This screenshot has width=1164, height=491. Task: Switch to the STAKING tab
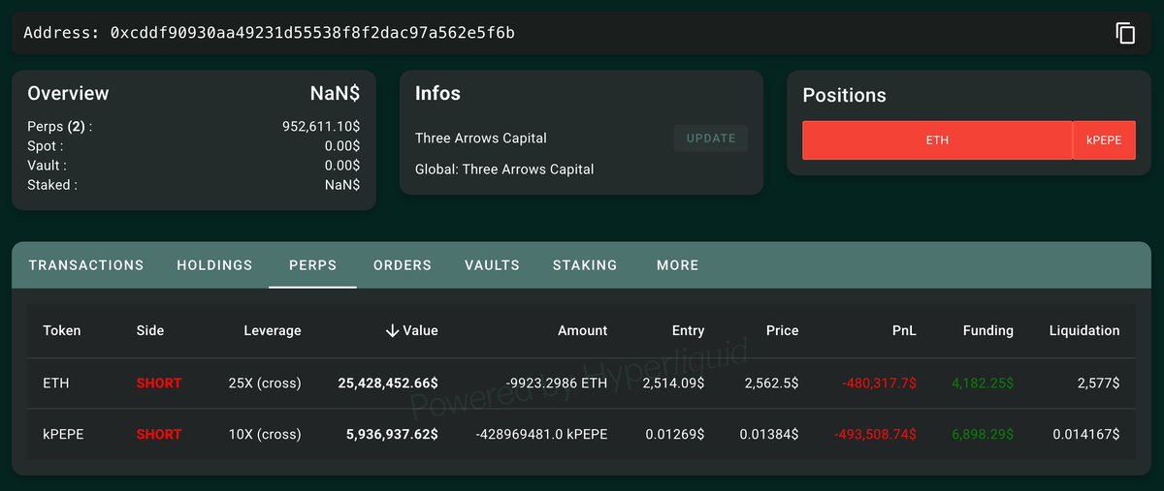pyautogui.click(x=585, y=265)
